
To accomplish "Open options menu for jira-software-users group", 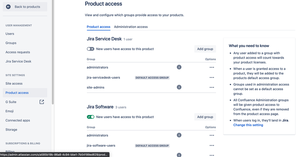I will (212, 145).
